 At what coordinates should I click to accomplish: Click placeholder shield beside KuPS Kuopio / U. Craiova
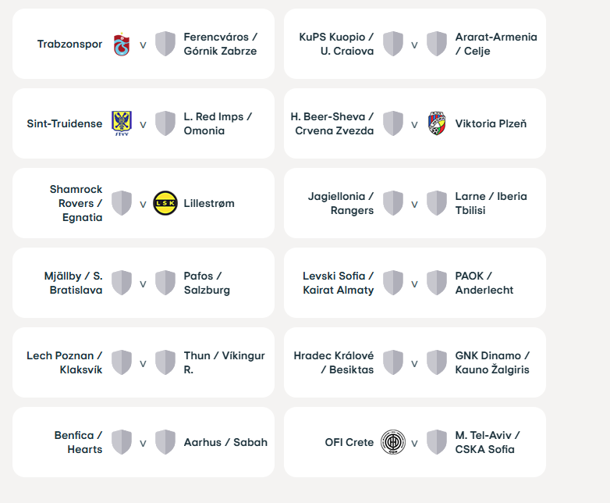393,44
